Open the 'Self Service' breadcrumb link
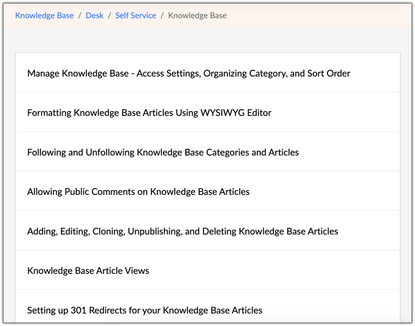 [x=135, y=16]
